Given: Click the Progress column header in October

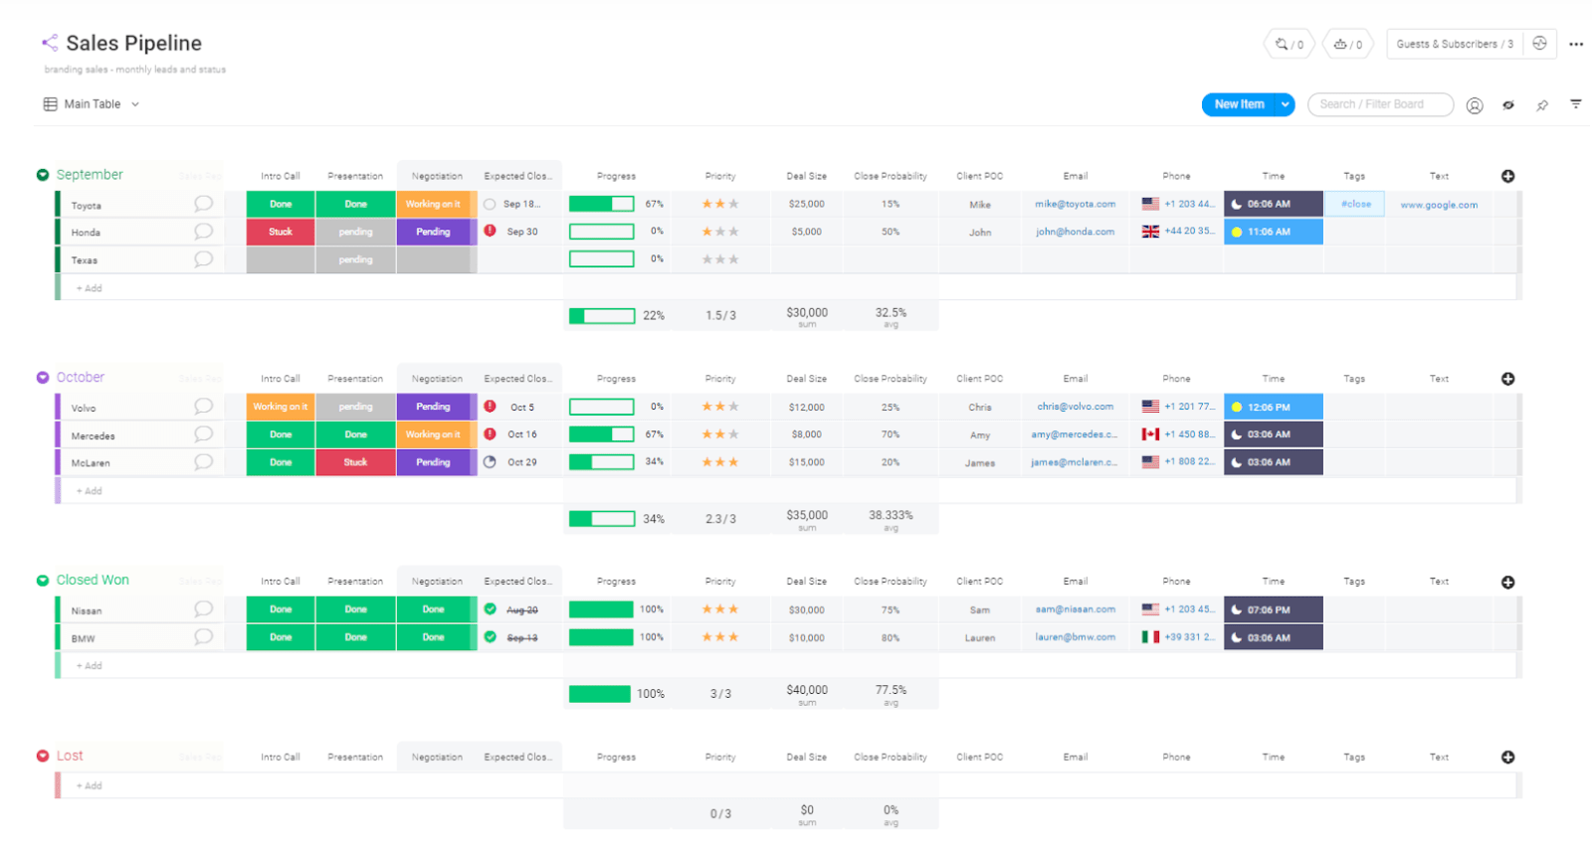Looking at the screenshot, I should tap(616, 379).
